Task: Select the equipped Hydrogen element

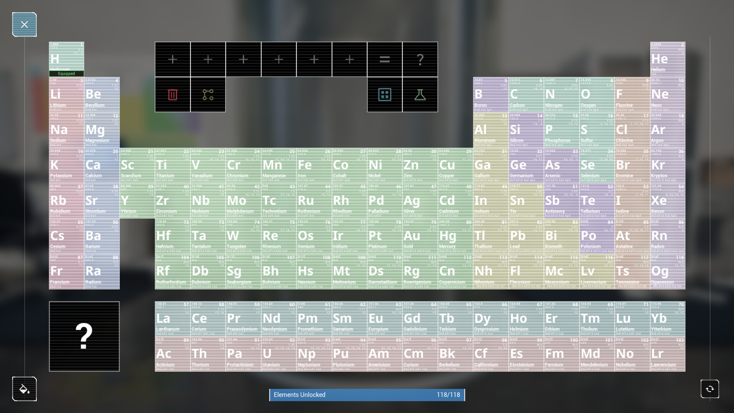Action: point(67,59)
